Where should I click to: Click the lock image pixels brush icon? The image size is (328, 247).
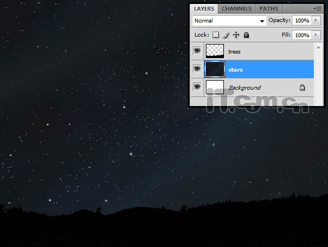226,35
